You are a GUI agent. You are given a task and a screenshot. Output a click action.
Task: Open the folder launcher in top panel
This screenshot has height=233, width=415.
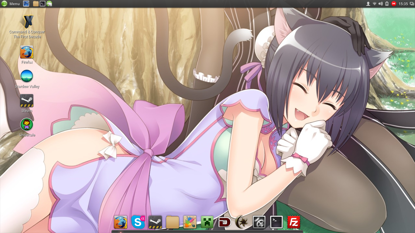pyautogui.click(x=36, y=4)
